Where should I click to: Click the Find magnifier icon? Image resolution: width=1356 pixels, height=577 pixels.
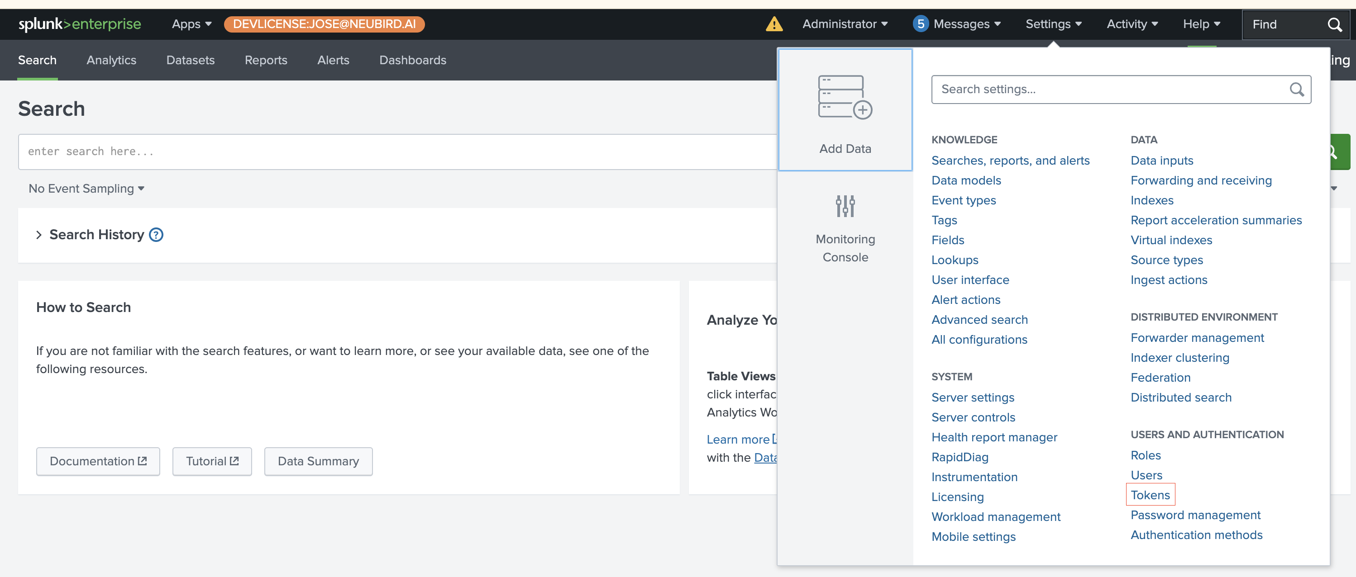pyautogui.click(x=1334, y=24)
